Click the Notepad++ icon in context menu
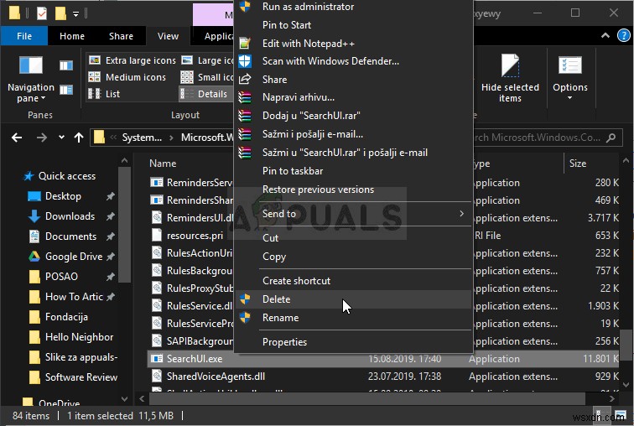Screen dimensions: 634x426 [245, 43]
